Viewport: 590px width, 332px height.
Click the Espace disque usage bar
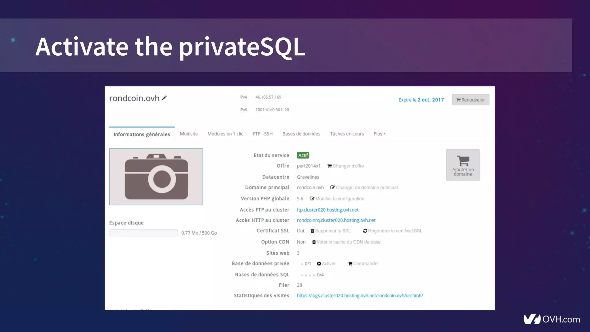[x=143, y=233]
